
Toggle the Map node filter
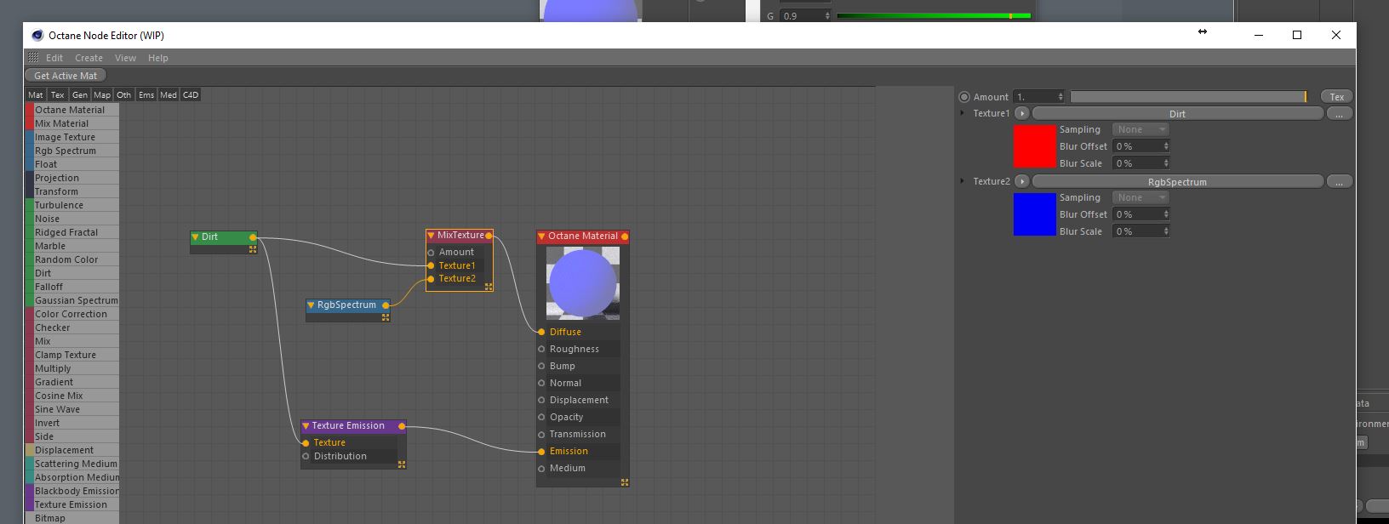coord(102,95)
